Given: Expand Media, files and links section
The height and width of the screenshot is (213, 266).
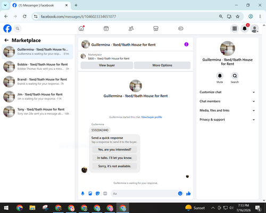Looking at the screenshot, I should [227, 110].
